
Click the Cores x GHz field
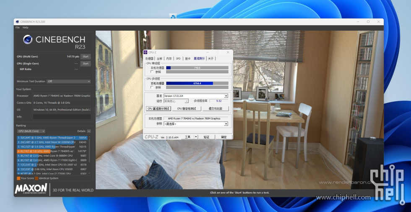(x=62, y=103)
